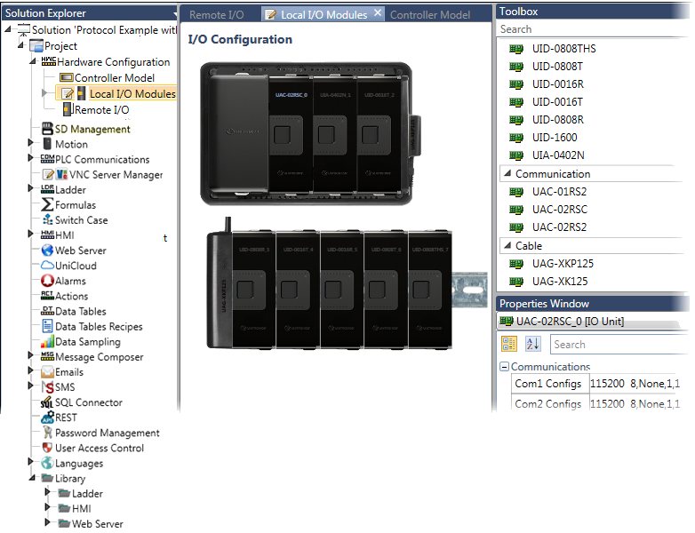Switch to the Remote I/O tab

point(216,15)
